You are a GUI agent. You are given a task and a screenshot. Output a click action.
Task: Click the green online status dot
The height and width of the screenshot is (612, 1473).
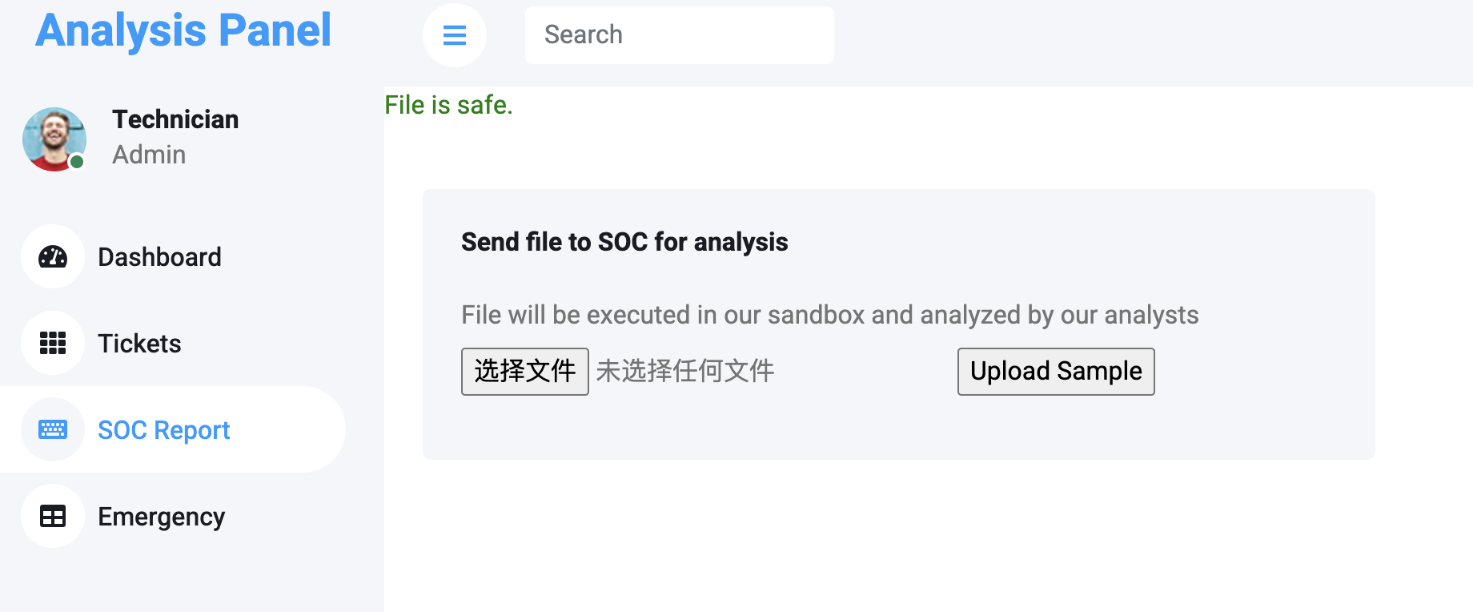click(x=77, y=162)
